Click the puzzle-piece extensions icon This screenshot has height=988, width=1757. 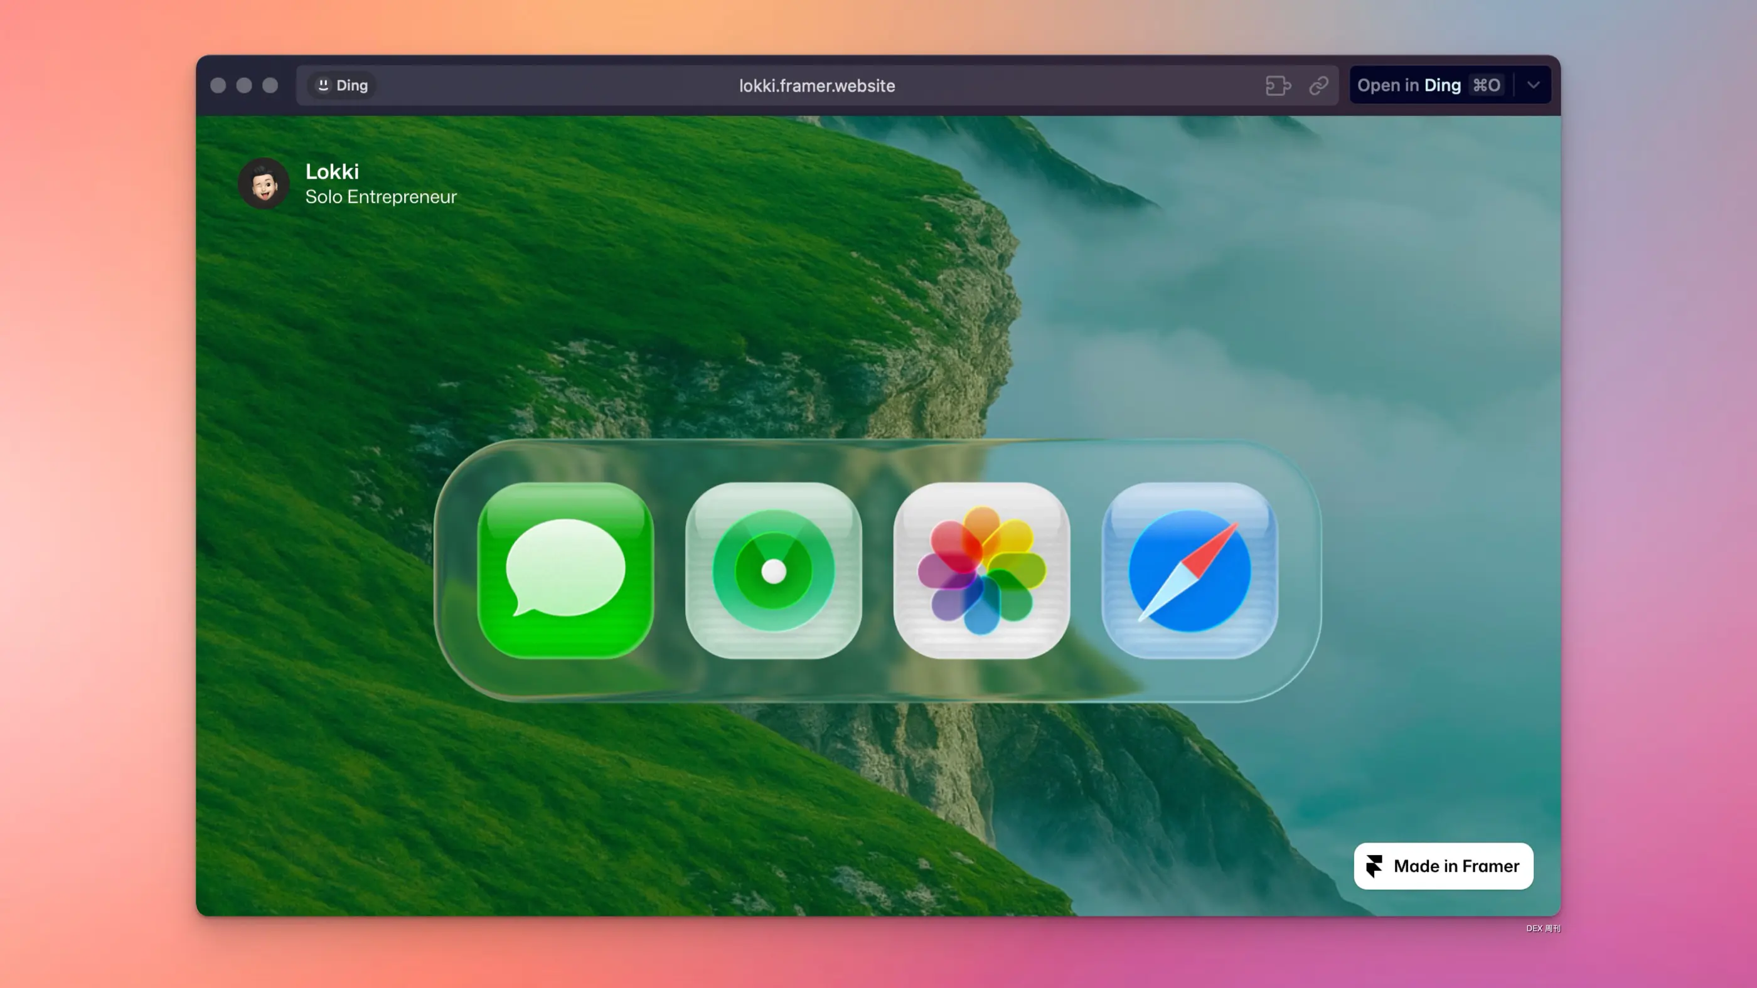(1278, 85)
